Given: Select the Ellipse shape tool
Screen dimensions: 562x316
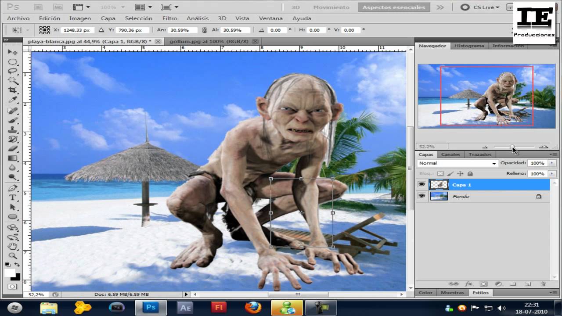Looking at the screenshot, I should [x=13, y=217].
